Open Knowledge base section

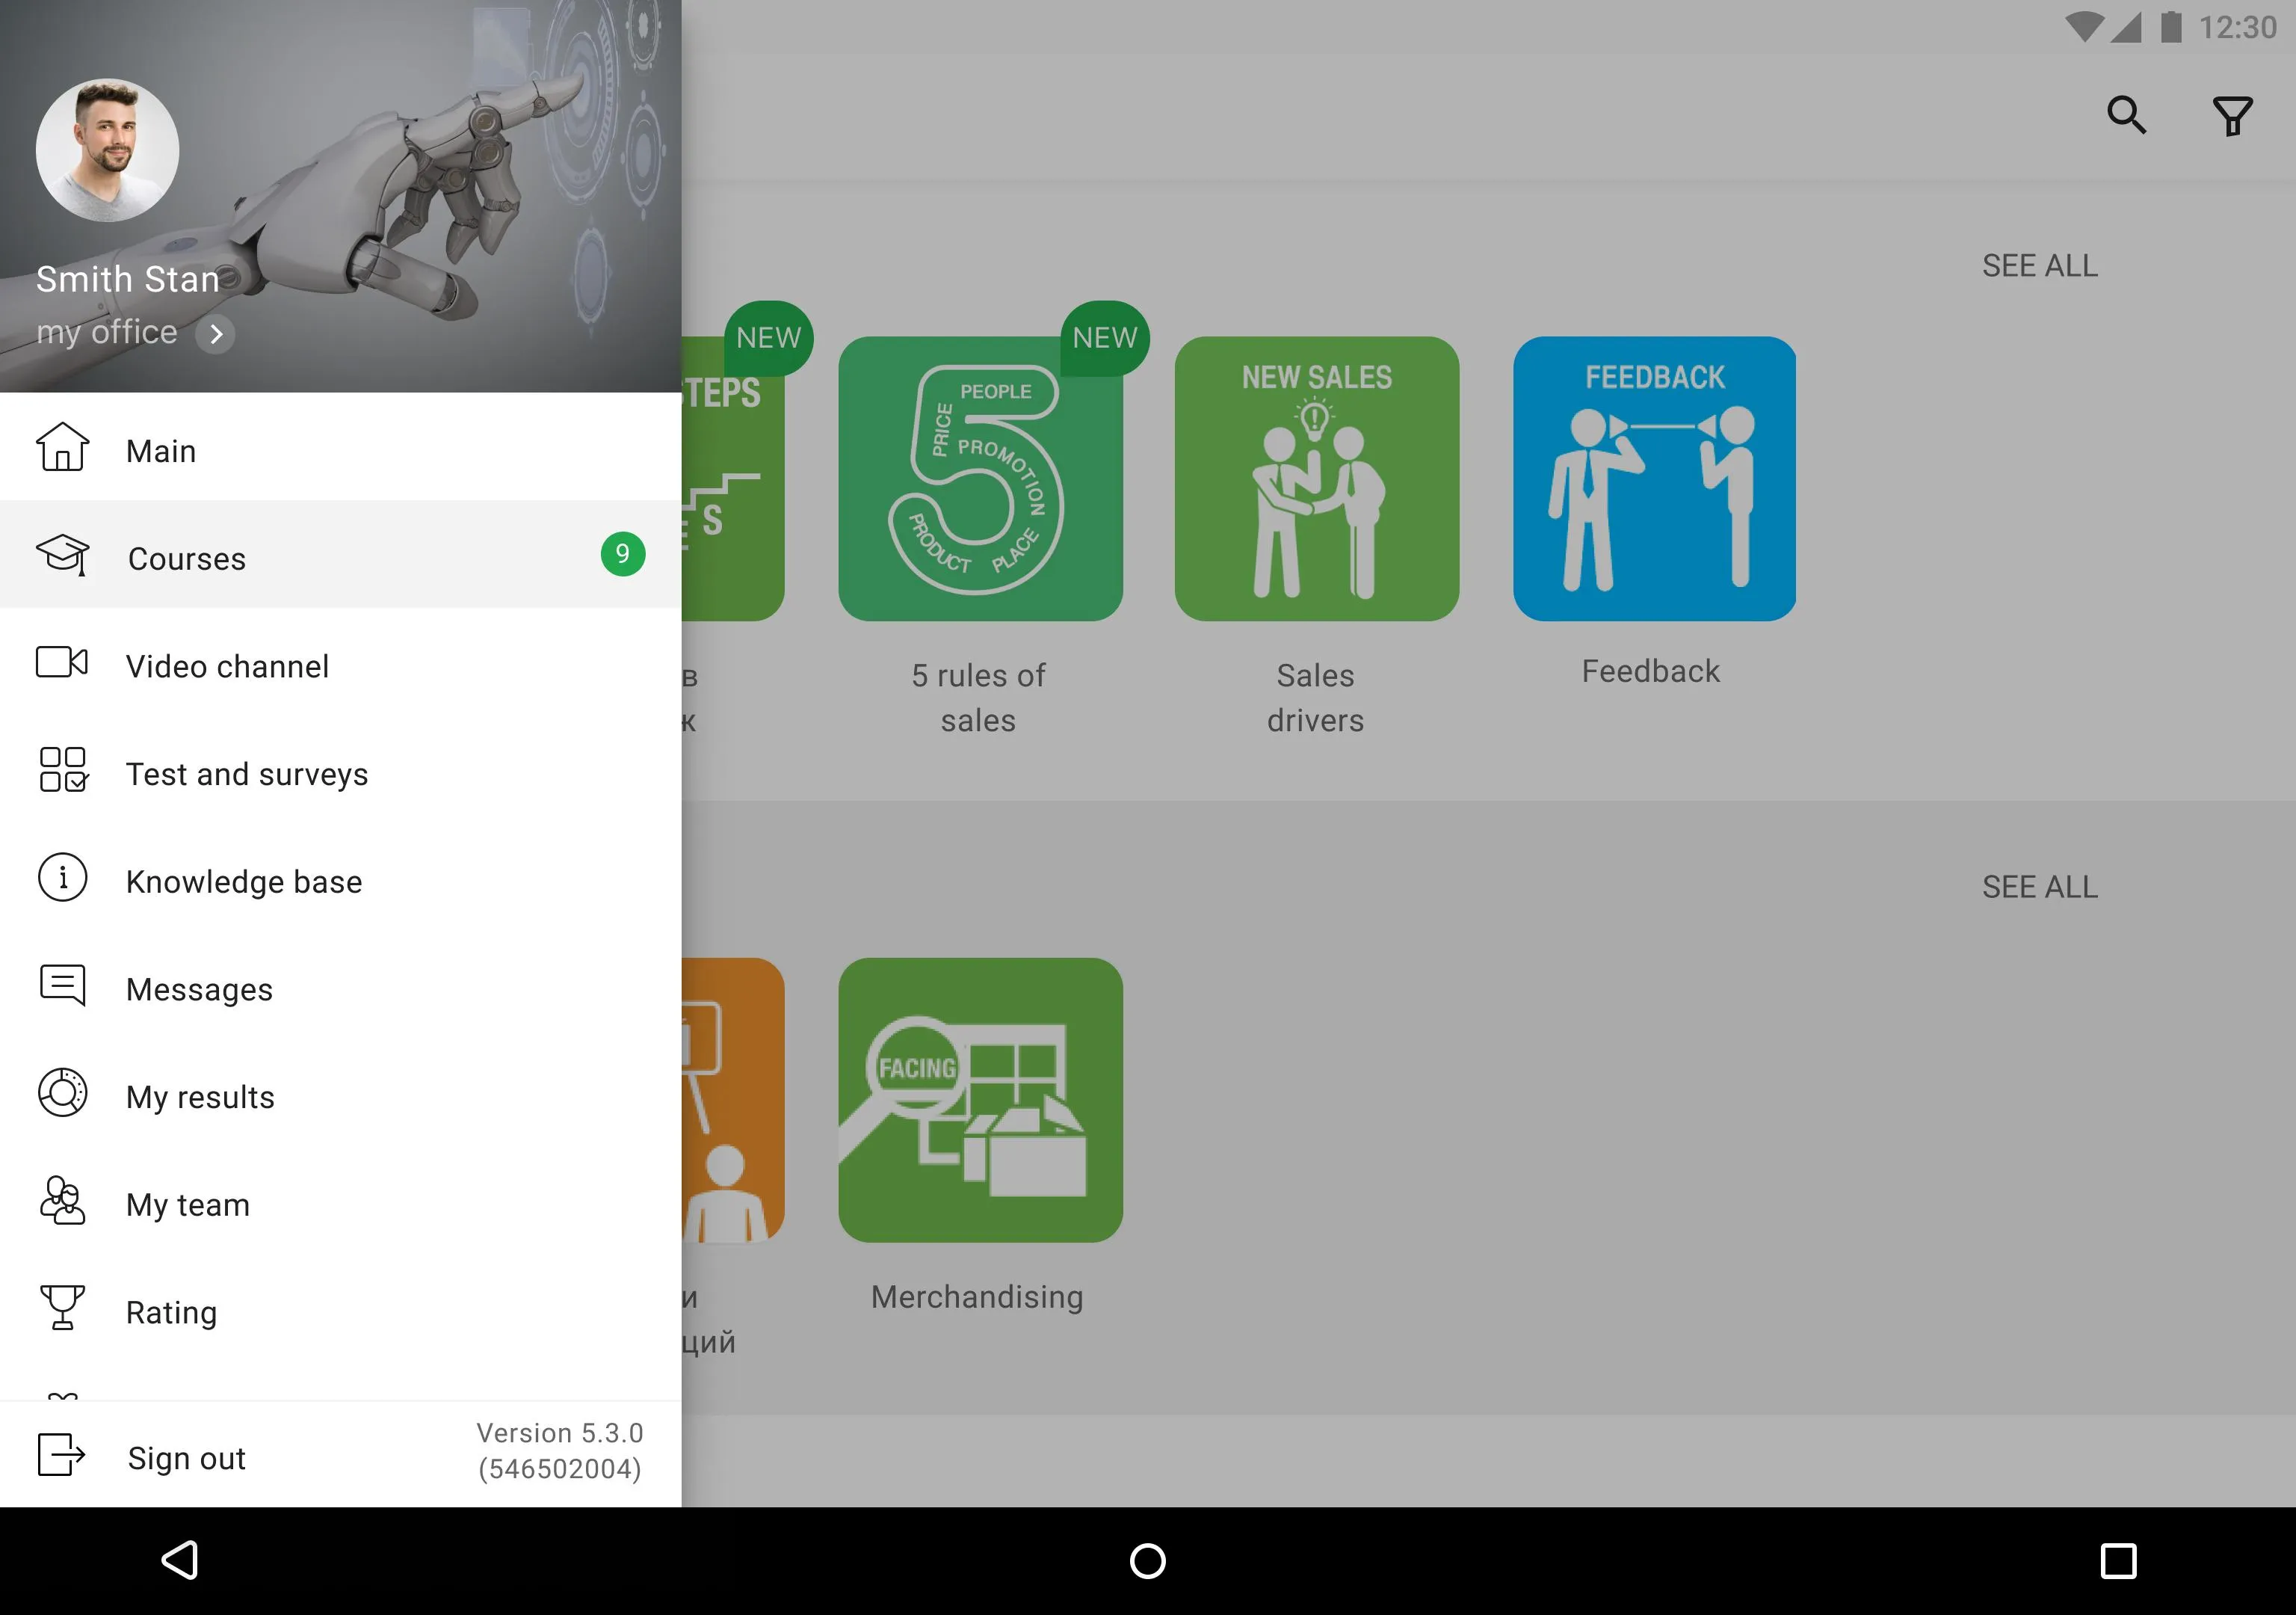click(x=244, y=881)
